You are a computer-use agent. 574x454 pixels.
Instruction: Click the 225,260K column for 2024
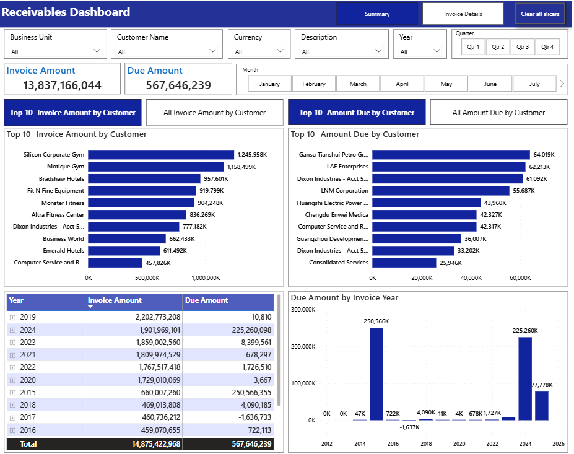pyautogui.click(x=525, y=378)
